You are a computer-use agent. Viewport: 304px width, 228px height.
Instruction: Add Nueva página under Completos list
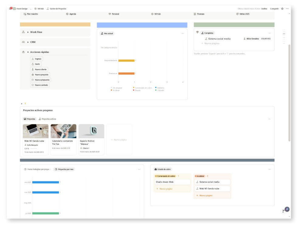click(210, 43)
